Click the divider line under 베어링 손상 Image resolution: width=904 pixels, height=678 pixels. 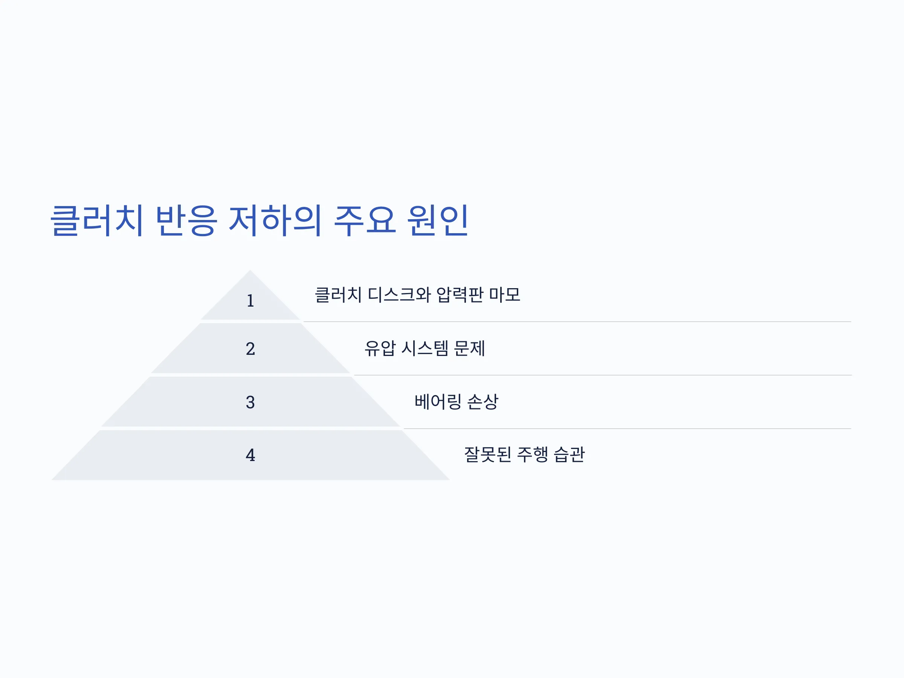coord(628,429)
